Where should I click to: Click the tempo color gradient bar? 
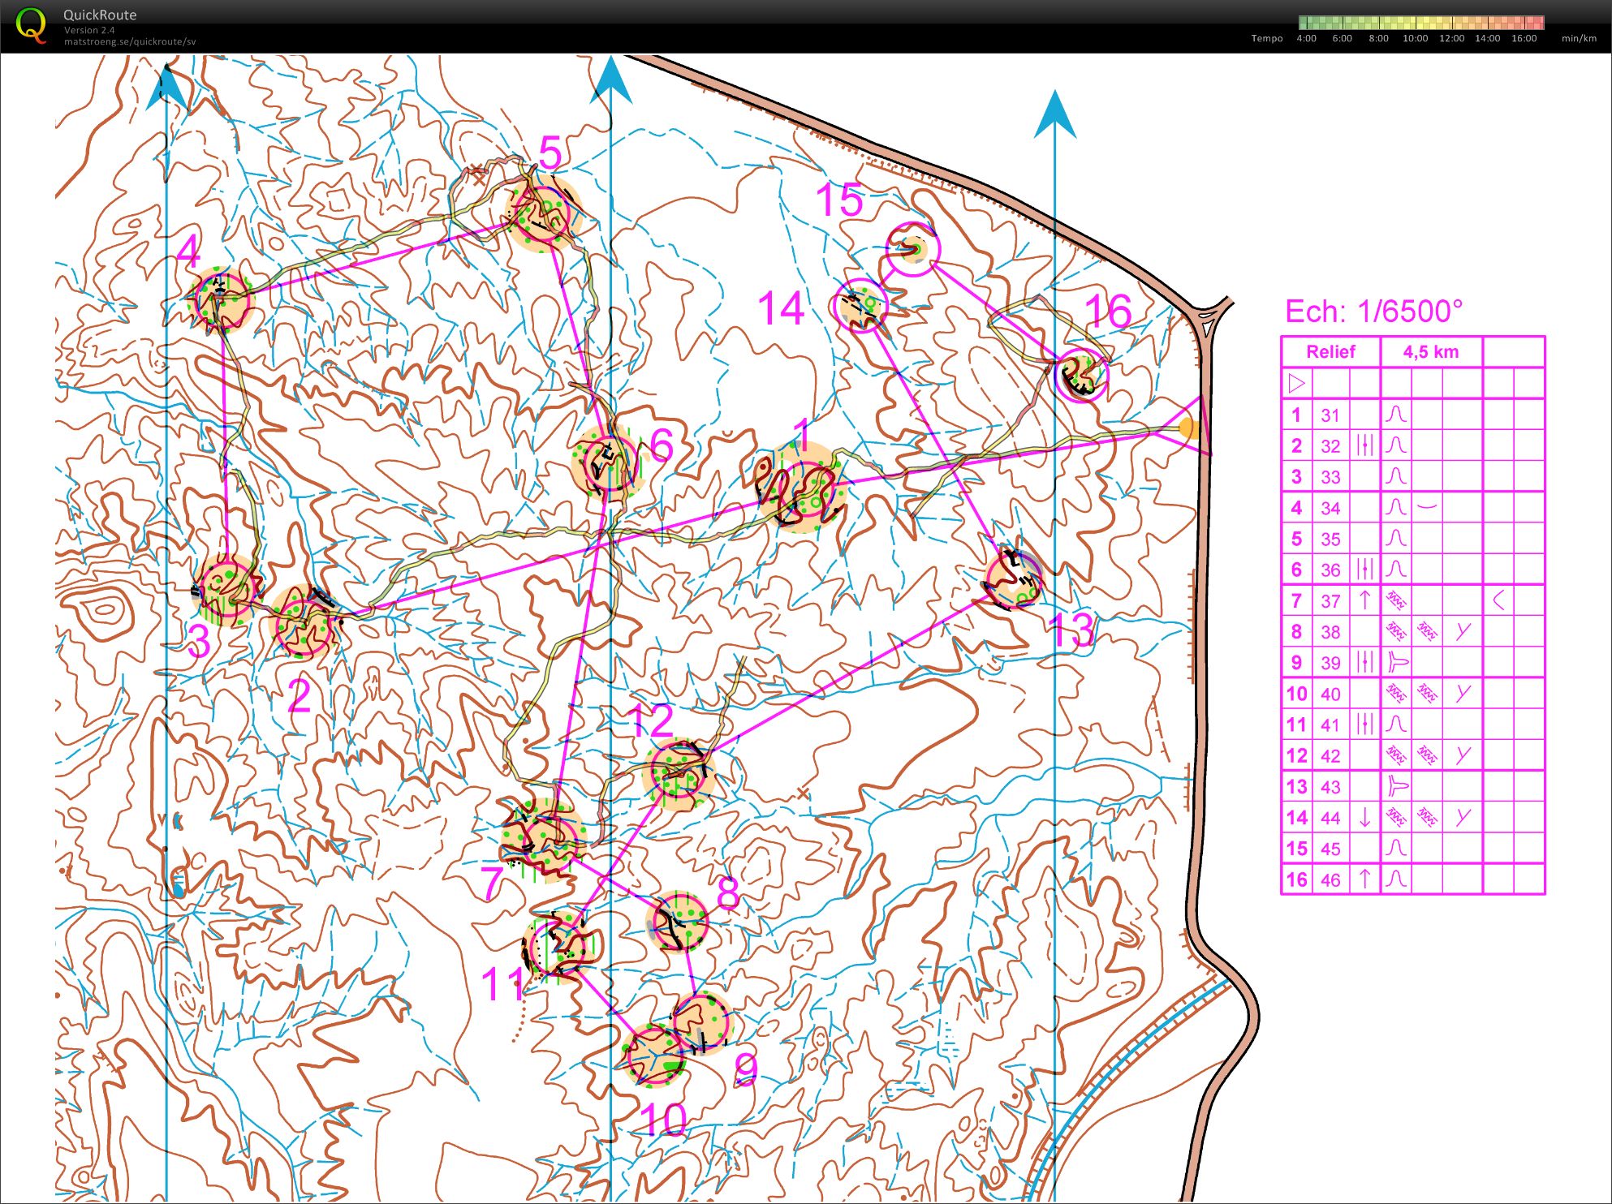[x=1421, y=23]
